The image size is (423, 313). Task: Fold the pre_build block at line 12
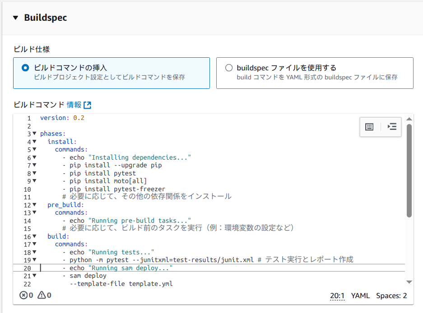(x=34, y=205)
